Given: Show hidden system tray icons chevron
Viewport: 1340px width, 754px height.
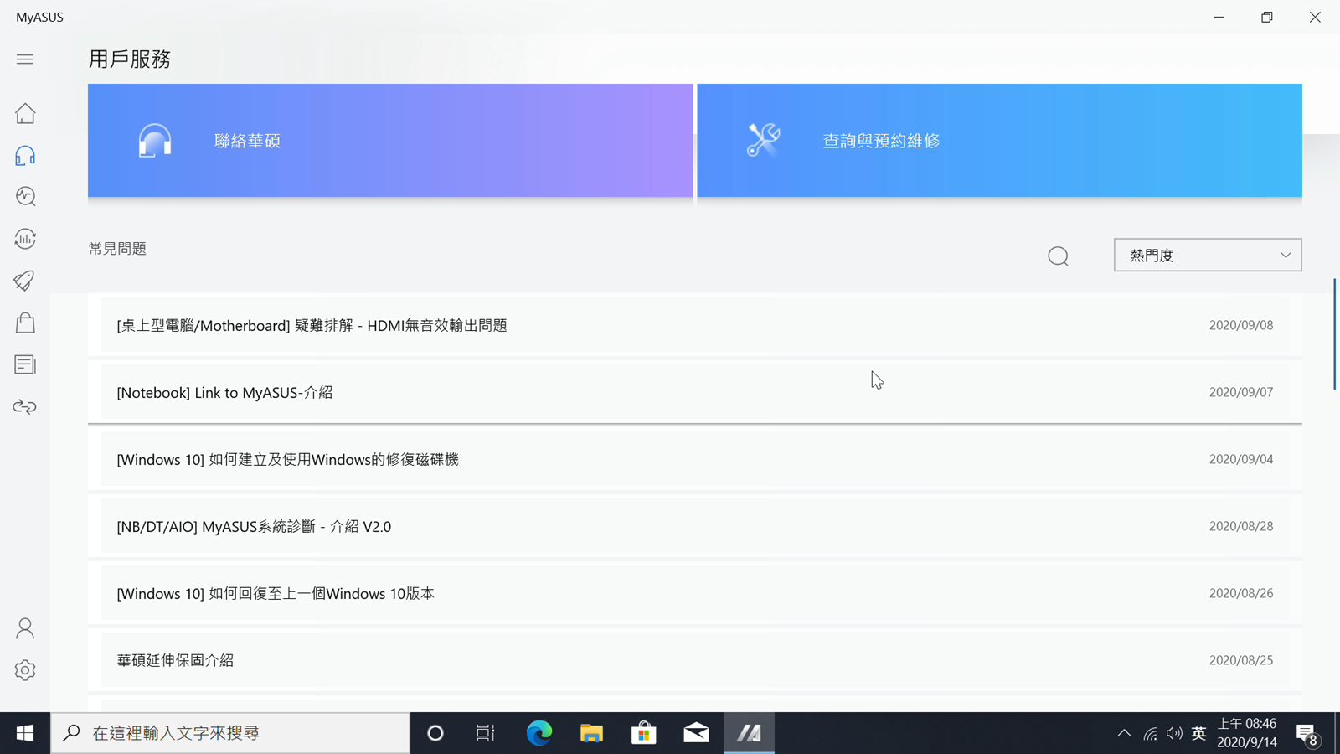Looking at the screenshot, I should coord(1124,733).
